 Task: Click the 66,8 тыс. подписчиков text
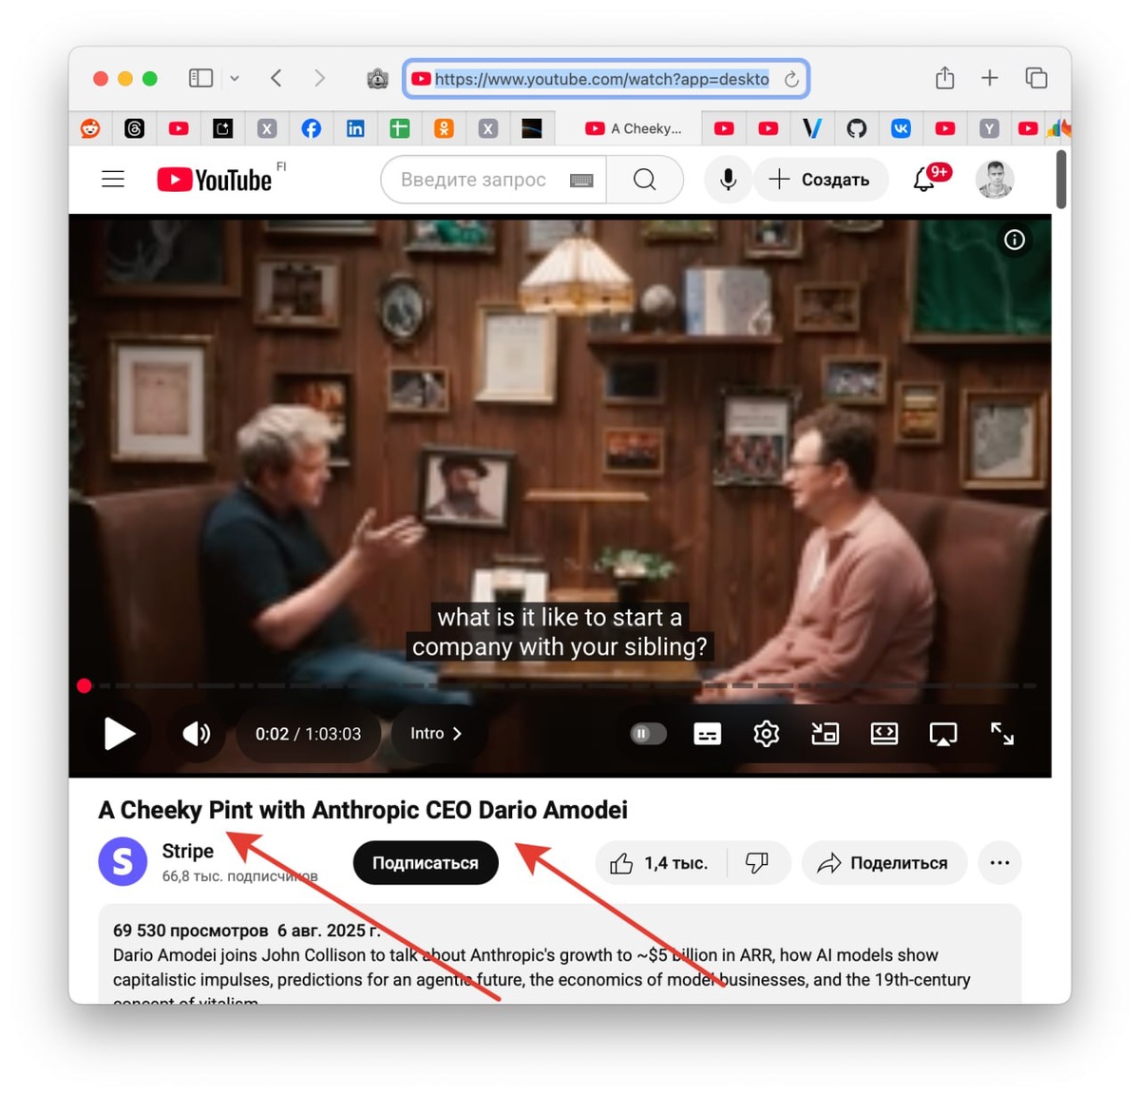pyautogui.click(x=239, y=876)
